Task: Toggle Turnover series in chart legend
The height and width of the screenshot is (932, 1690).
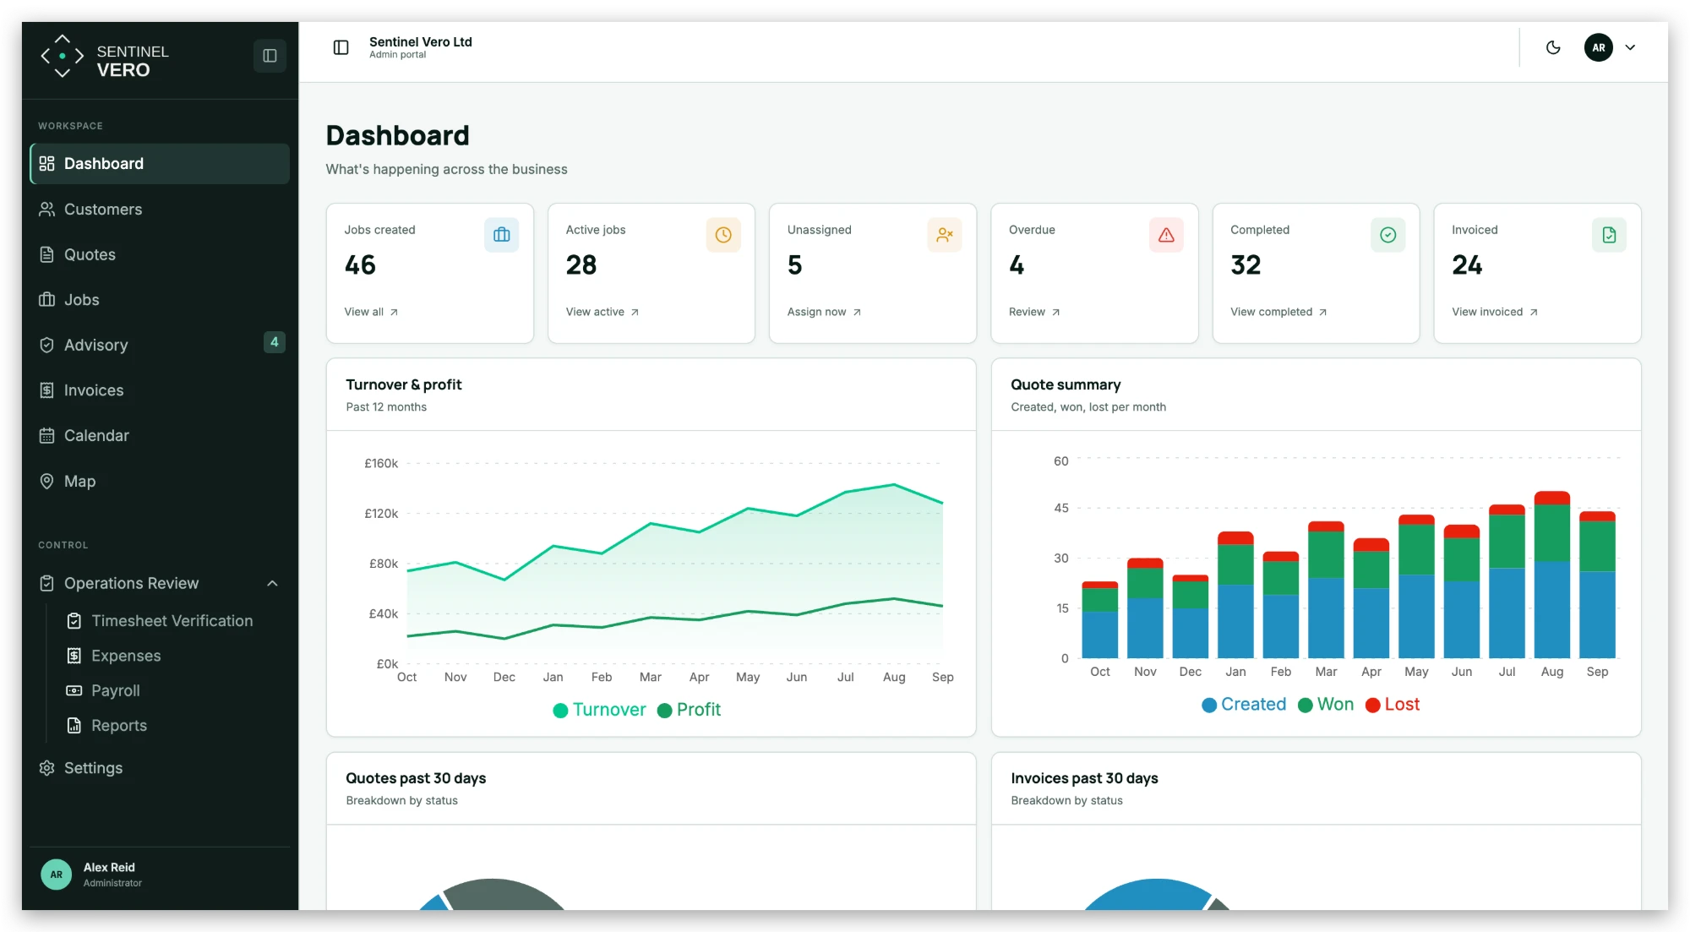Action: click(599, 710)
